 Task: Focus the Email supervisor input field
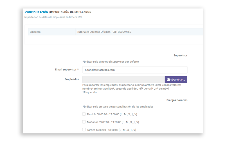(135, 70)
